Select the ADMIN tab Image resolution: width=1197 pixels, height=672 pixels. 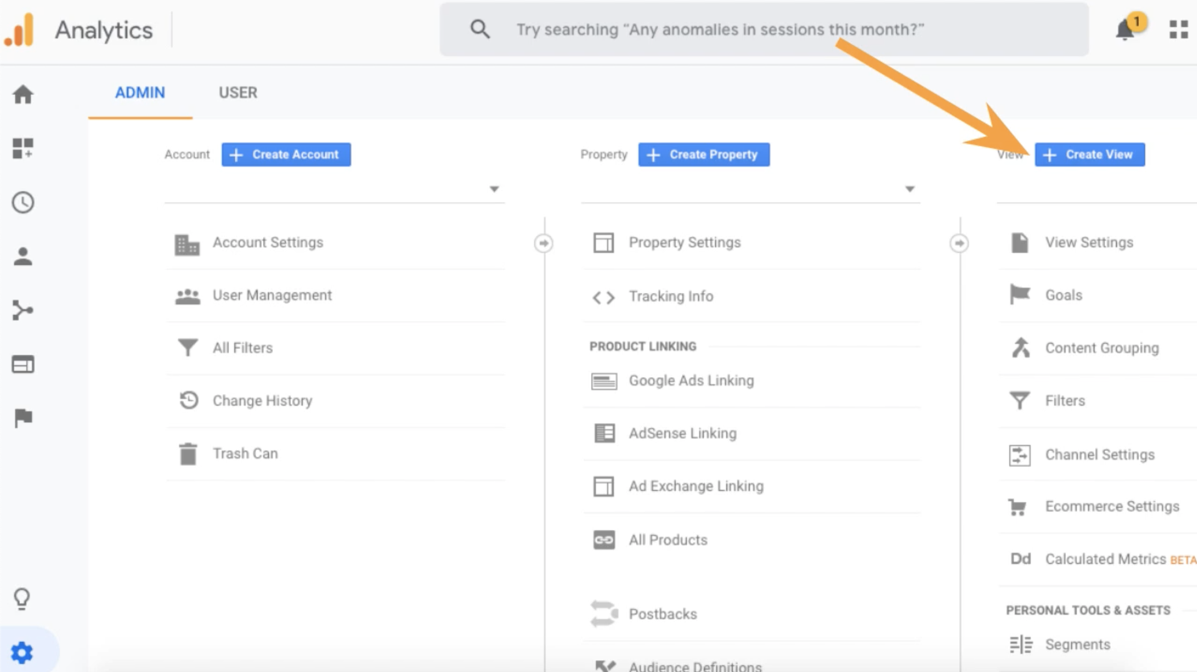140,92
